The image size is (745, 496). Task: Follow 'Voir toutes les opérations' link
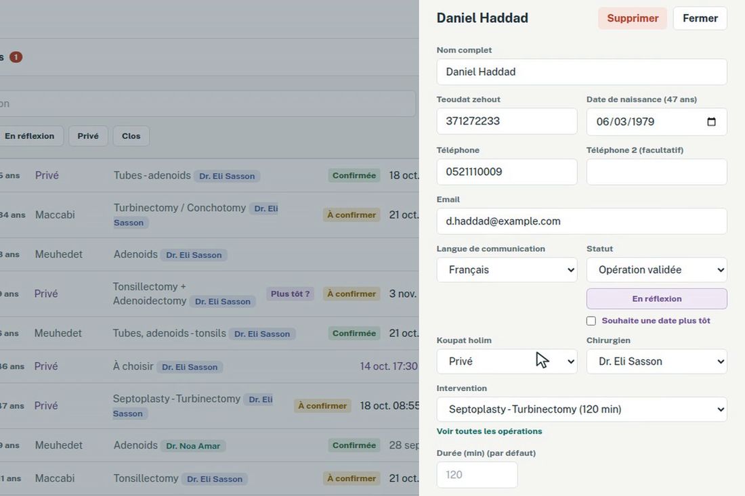click(489, 431)
